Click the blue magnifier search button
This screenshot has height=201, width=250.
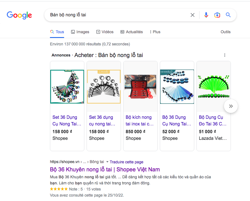tap(228, 15)
